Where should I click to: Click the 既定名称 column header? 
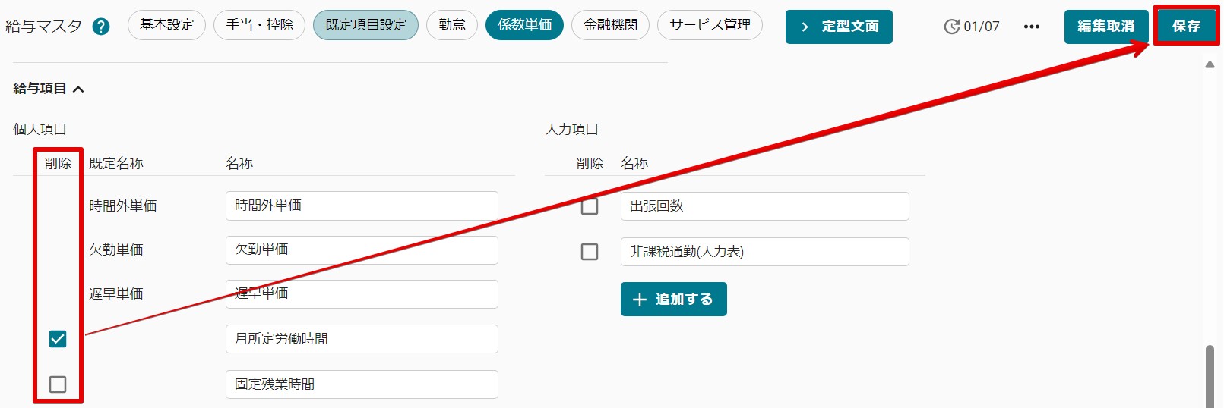click(116, 164)
